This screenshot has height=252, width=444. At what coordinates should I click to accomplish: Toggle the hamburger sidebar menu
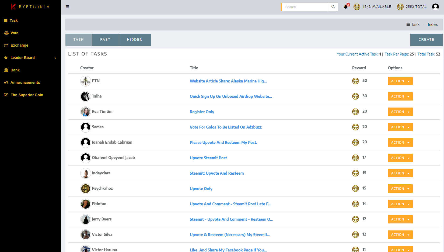(67, 7)
